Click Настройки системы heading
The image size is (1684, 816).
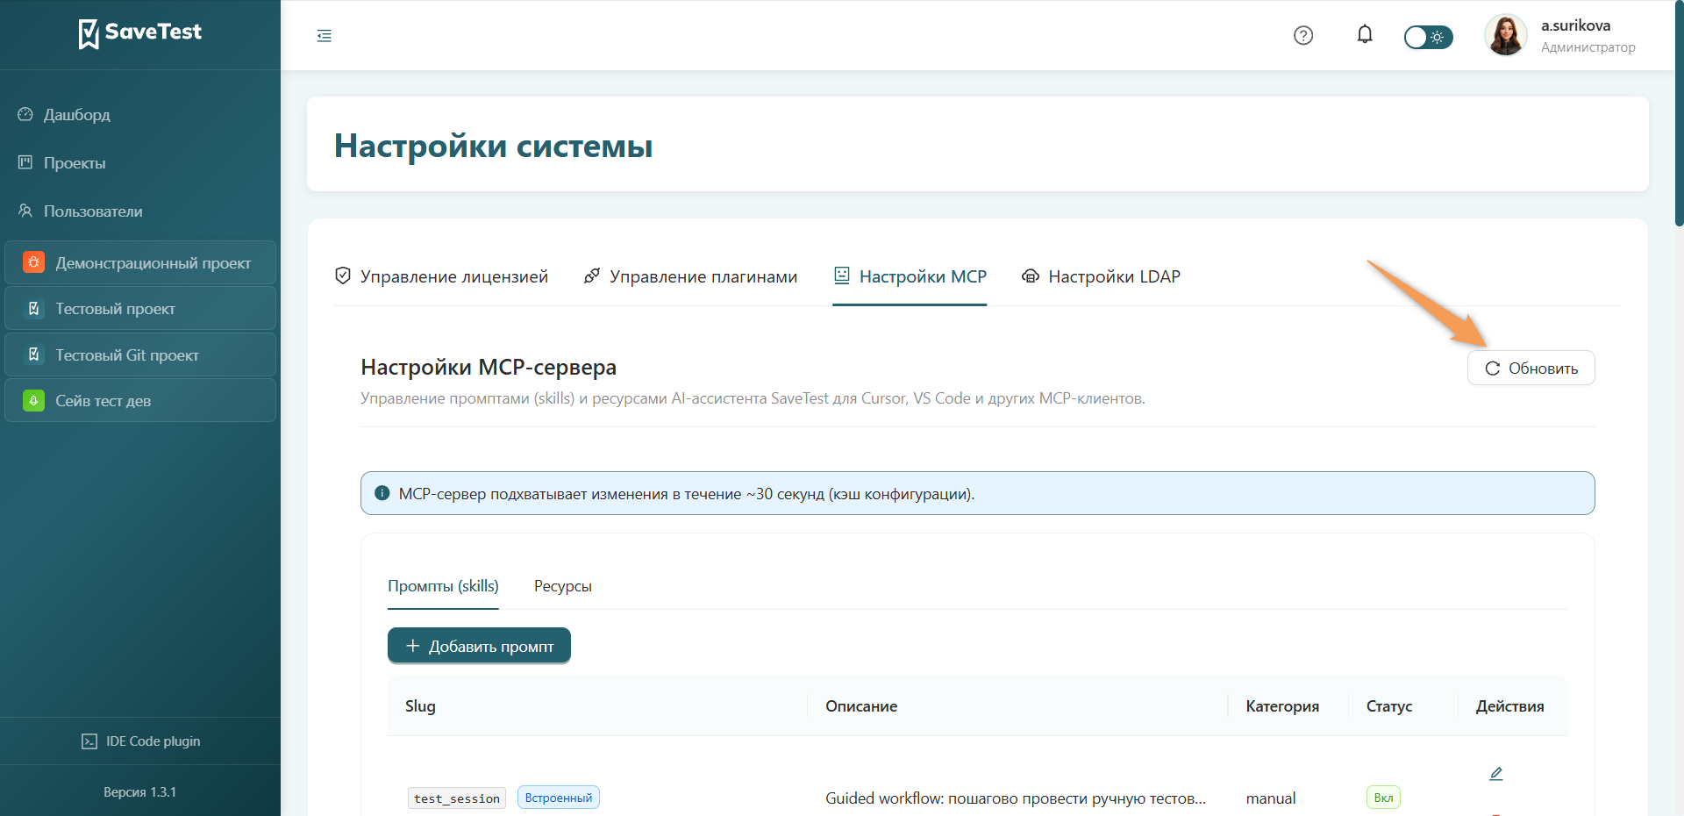(x=493, y=146)
